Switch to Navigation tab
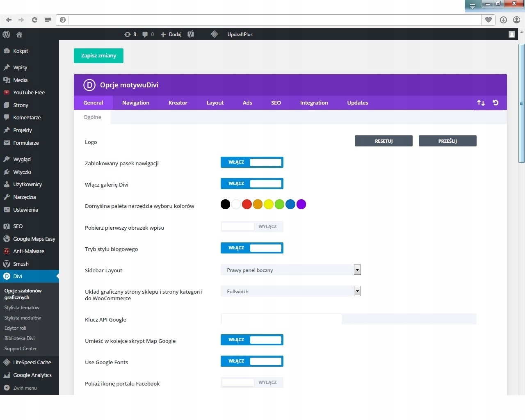The height and width of the screenshot is (420, 525). (x=136, y=103)
